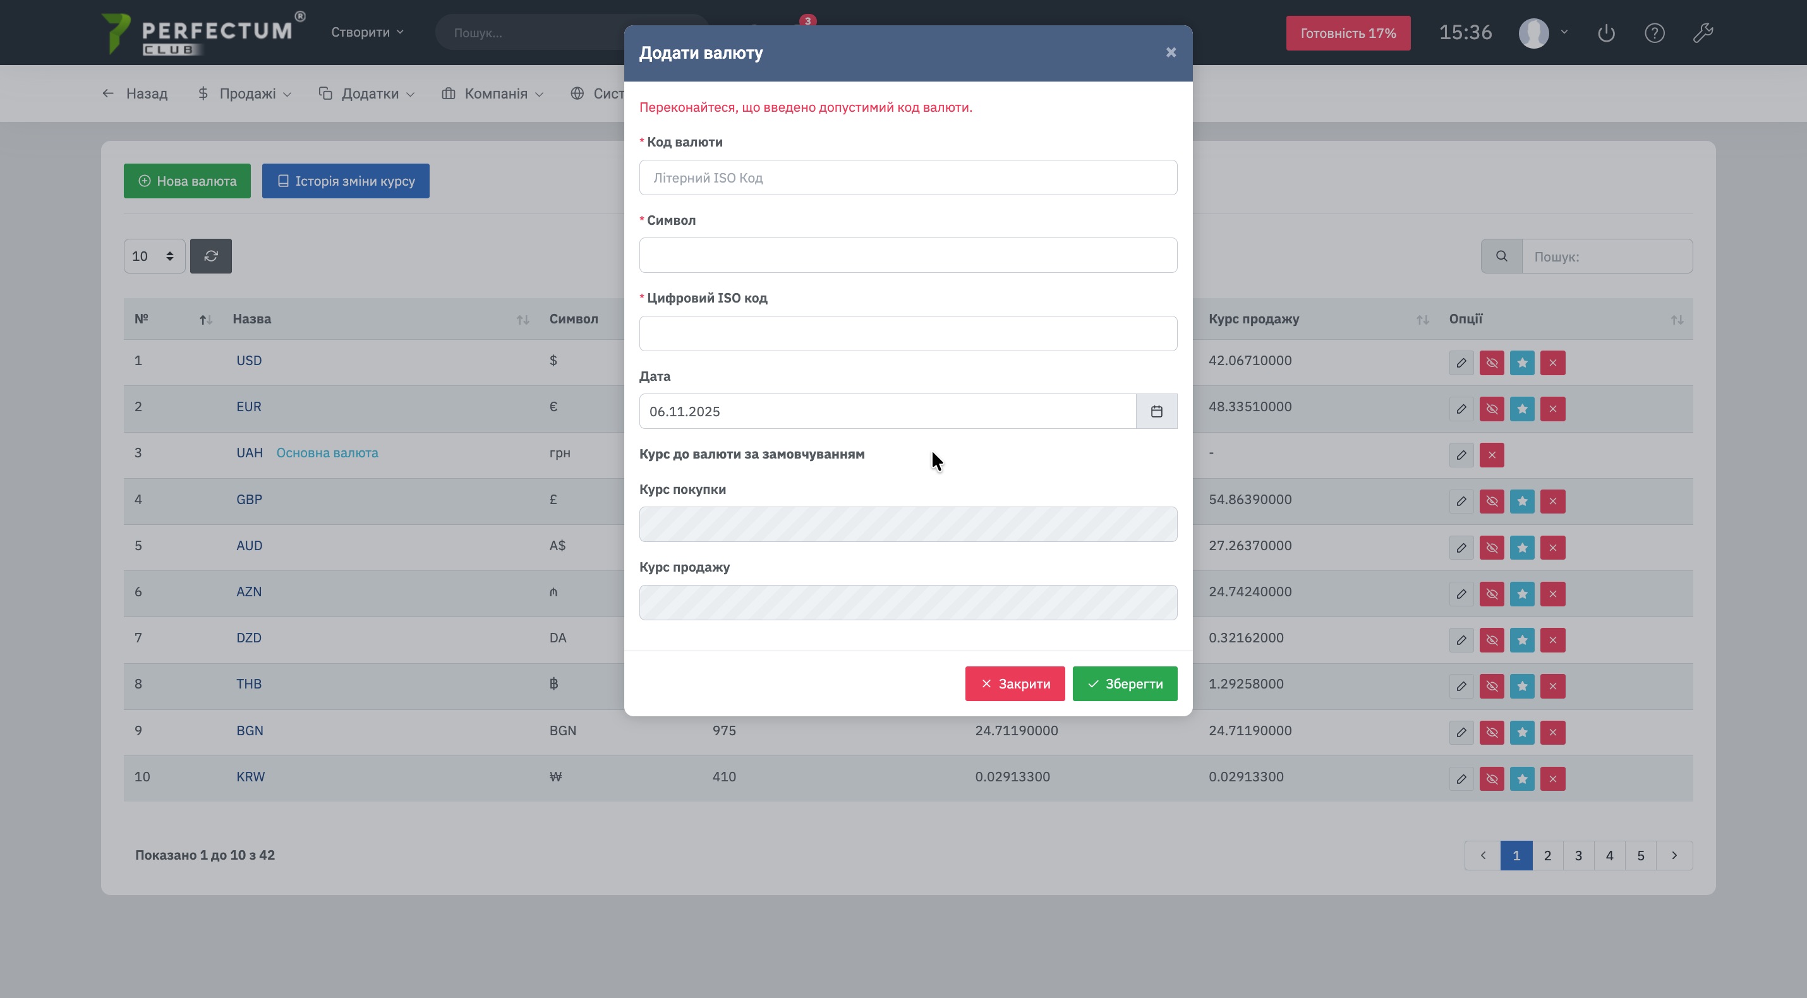Click the Закрити button
Viewport: 1807px width, 998px height.
1014,684
